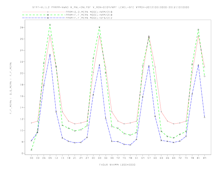Click the red plus marker in the legend
The image size is (223, 172).
(48, 12)
